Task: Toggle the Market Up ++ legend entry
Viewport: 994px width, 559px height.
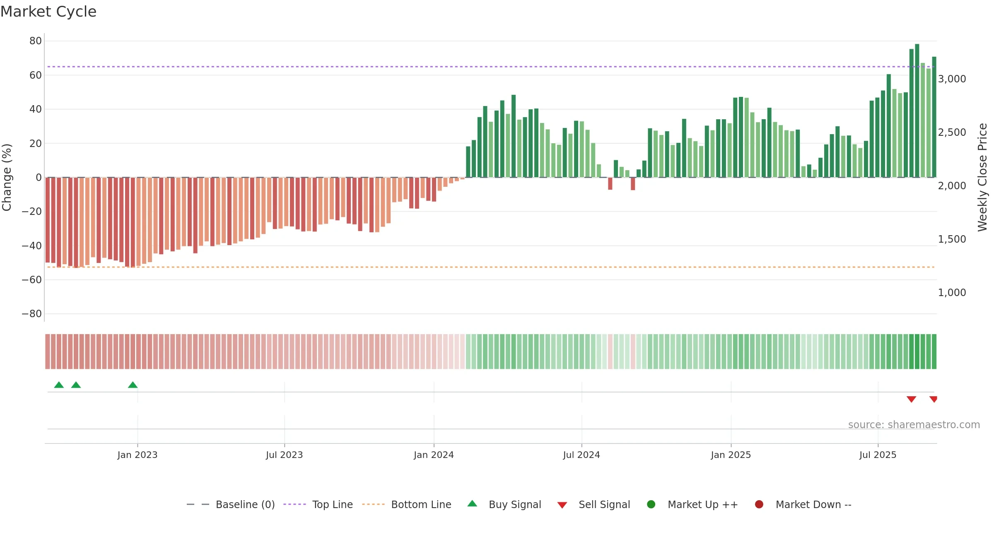Action: click(x=692, y=504)
